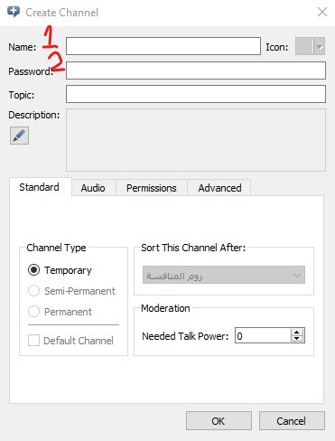The width and height of the screenshot is (335, 441).
Task: Decrease Needed Talk Power with down arrow
Action: tap(297, 339)
